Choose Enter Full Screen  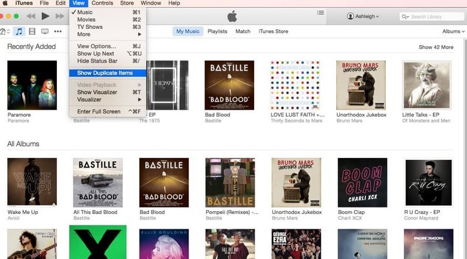(108, 111)
